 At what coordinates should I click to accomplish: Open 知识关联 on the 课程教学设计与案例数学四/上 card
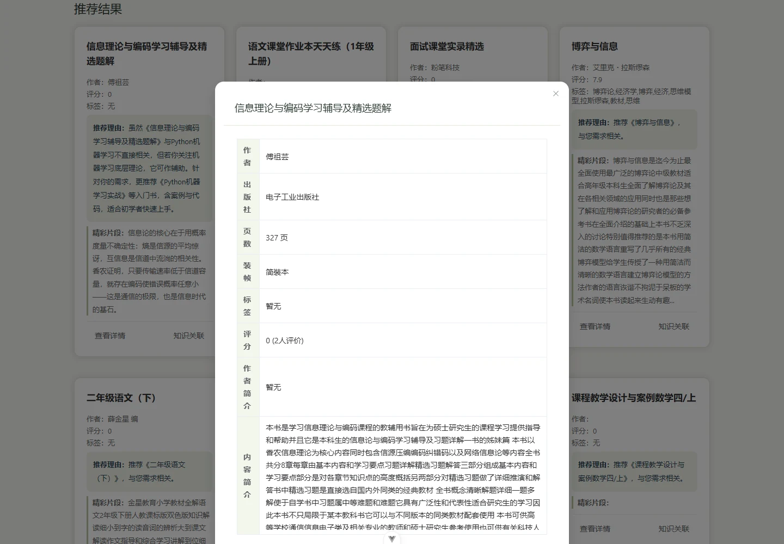[x=674, y=529]
